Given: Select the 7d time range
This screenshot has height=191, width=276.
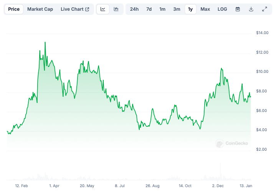Looking at the screenshot, I should tap(149, 9).
